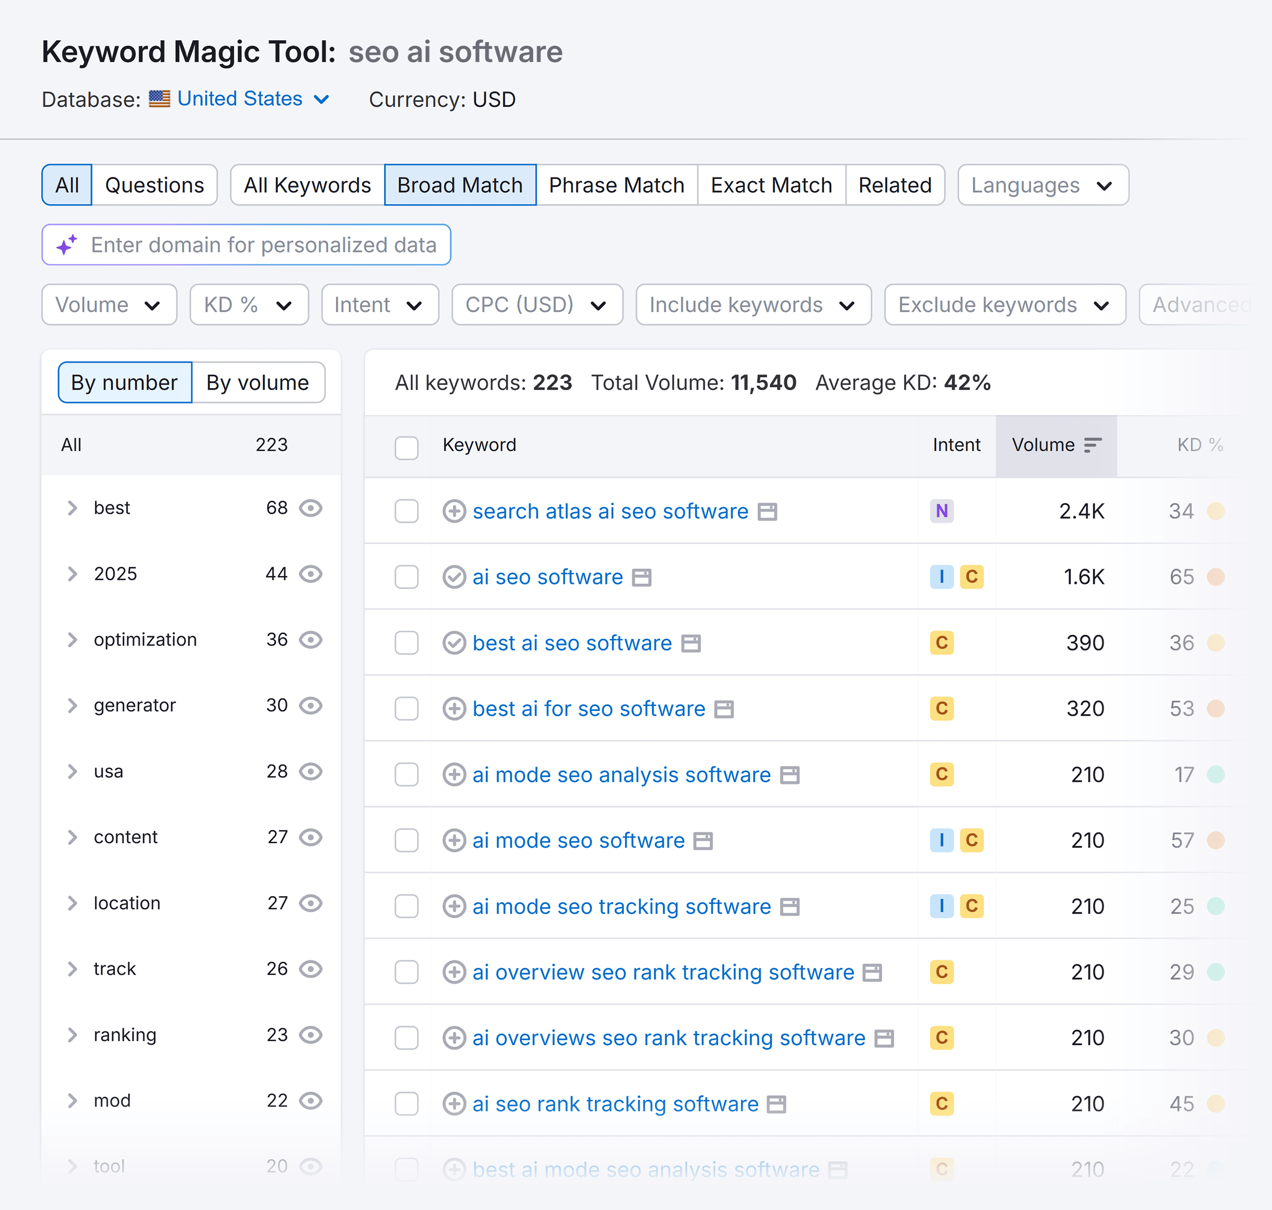The width and height of the screenshot is (1272, 1210).
Task: Switch to the Questions tab
Action: click(x=154, y=185)
